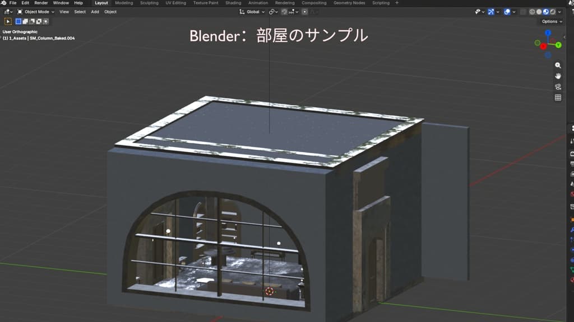
Task: Toggle viewport overlays display
Action: [507, 12]
